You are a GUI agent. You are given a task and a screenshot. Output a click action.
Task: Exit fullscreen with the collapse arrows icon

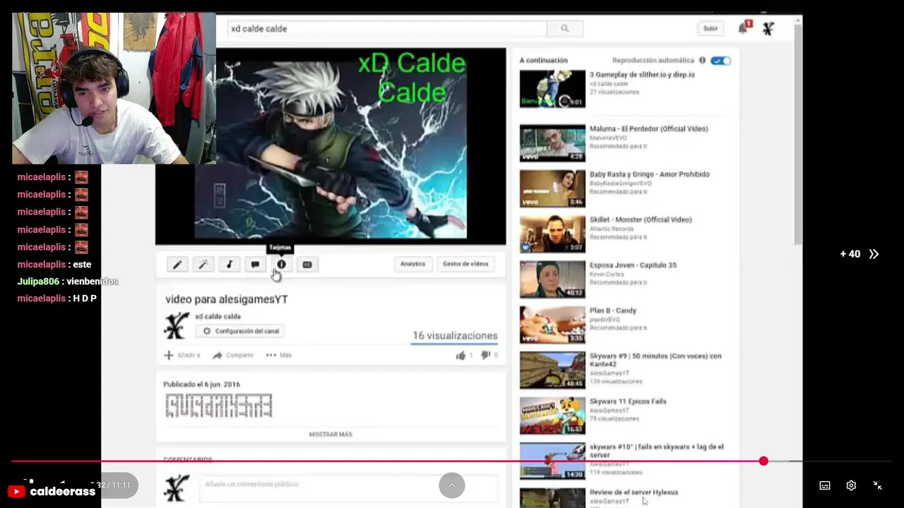coord(877,485)
